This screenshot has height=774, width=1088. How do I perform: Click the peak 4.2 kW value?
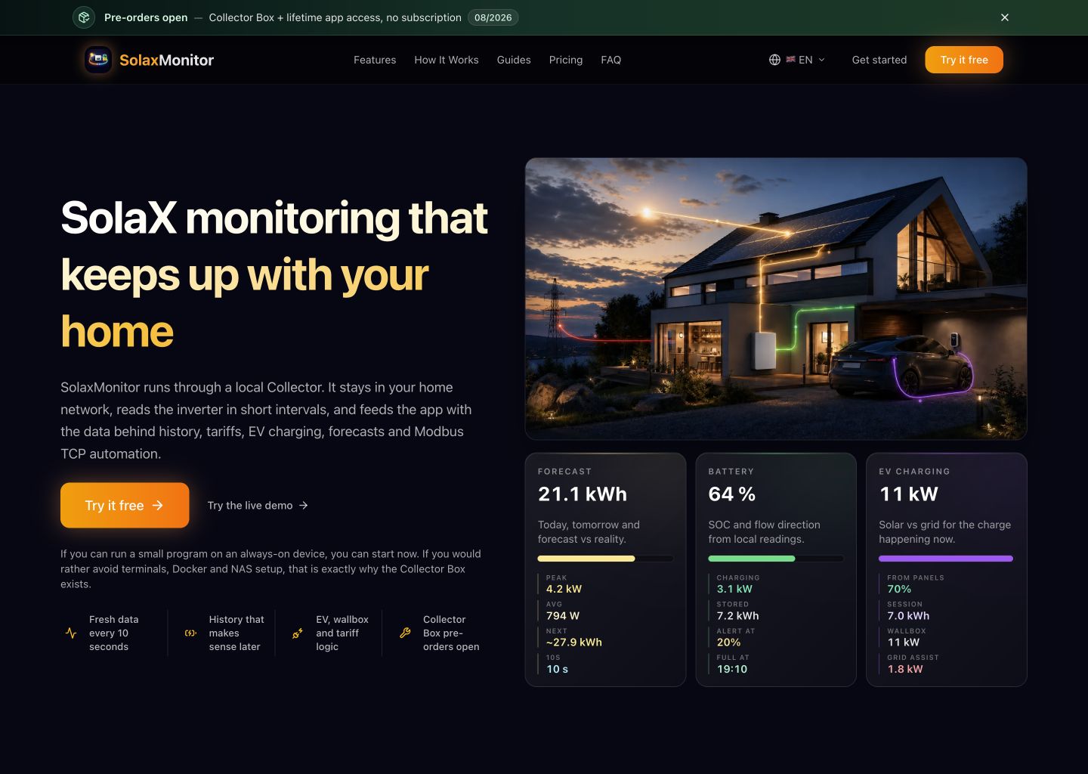point(564,589)
